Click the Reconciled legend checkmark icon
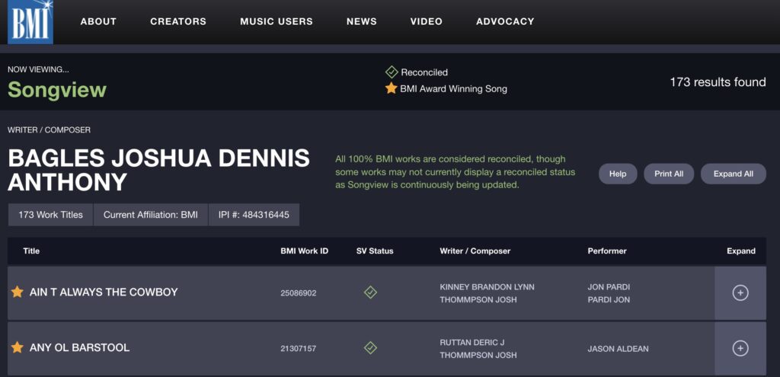Screen dimensions: 780x377 coord(392,72)
